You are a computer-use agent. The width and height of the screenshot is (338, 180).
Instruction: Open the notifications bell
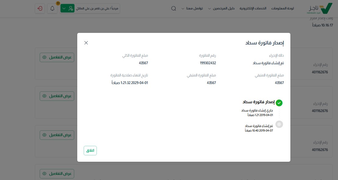click(52, 9)
